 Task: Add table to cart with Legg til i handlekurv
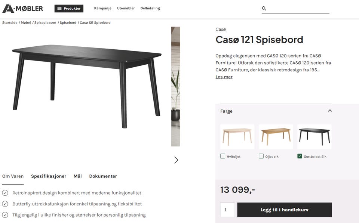click(x=284, y=210)
